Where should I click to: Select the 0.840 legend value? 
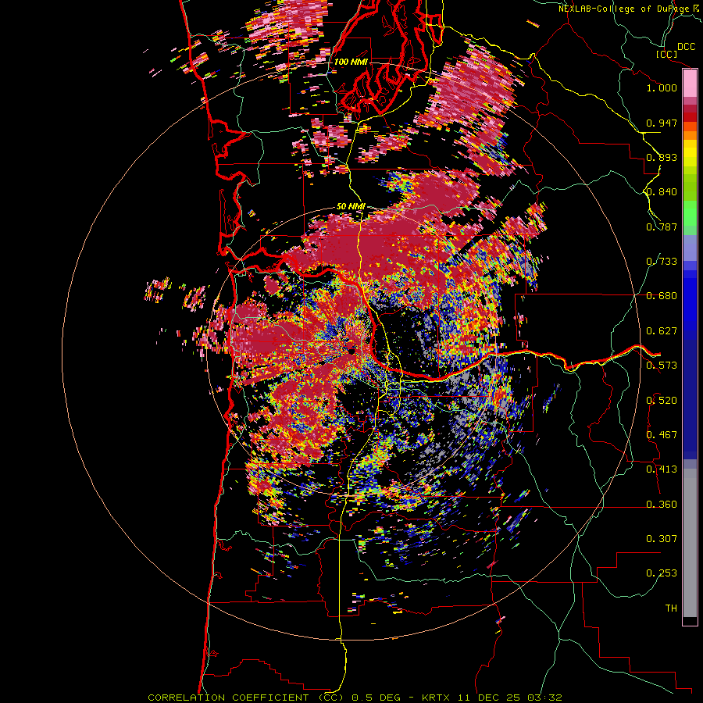[662, 192]
